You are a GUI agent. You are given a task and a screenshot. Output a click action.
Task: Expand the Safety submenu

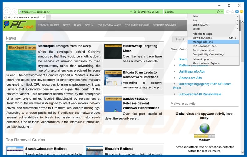point(213,29)
